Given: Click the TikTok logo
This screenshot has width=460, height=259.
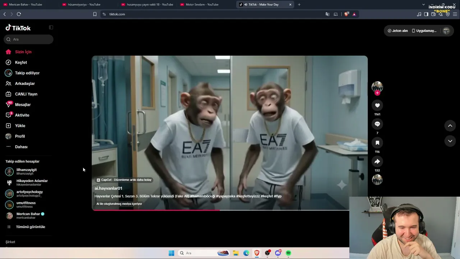Looking at the screenshot, I should click(x=18, y=28).
